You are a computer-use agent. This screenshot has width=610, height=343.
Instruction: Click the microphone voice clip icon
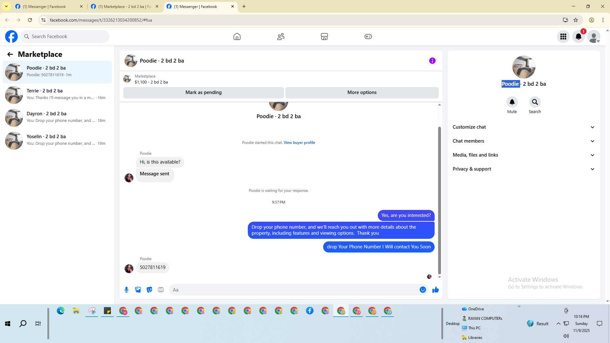126,290
